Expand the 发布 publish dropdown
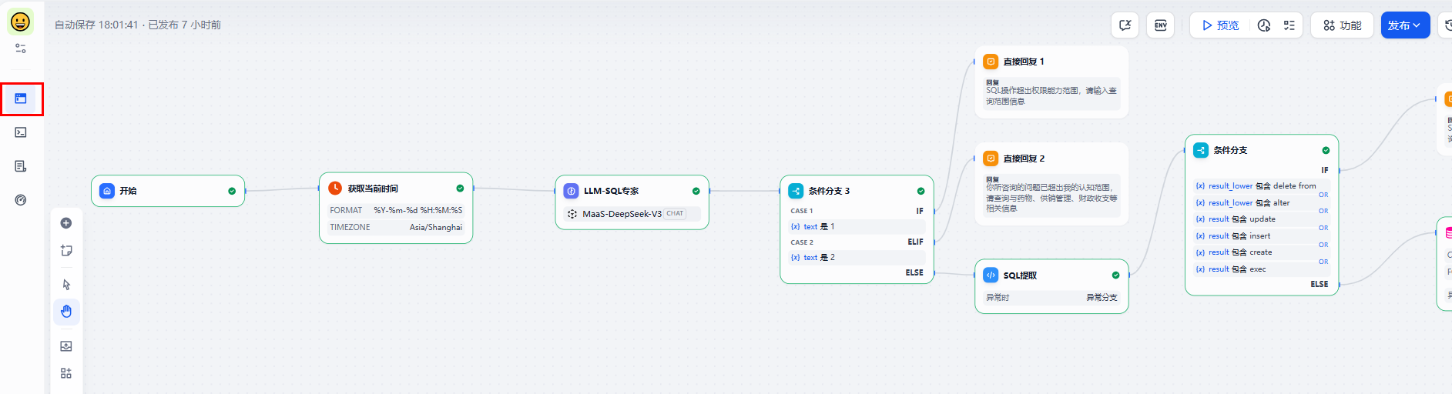 pos(1405,25)
